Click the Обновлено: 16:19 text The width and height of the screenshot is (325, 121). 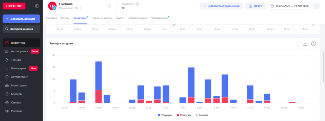click(70, 8)
